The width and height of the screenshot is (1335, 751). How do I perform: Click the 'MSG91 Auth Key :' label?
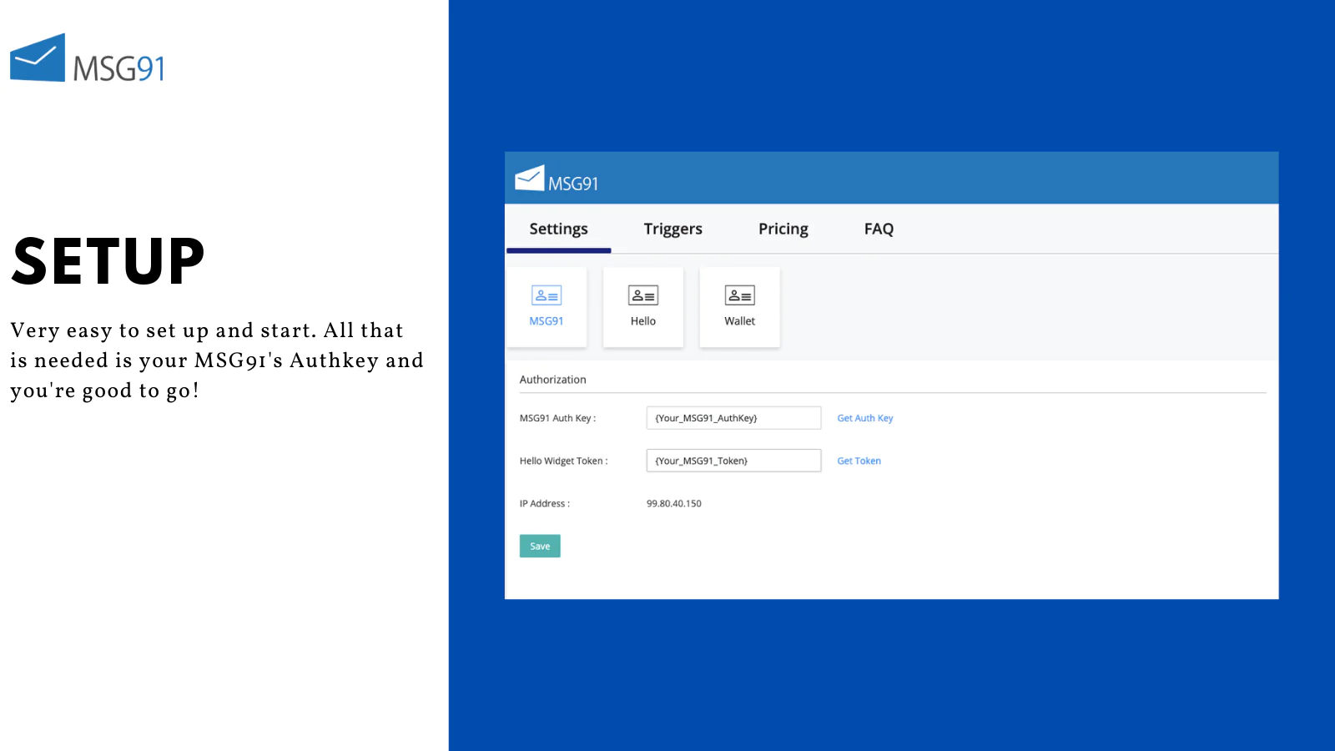[x=557, y=418]
